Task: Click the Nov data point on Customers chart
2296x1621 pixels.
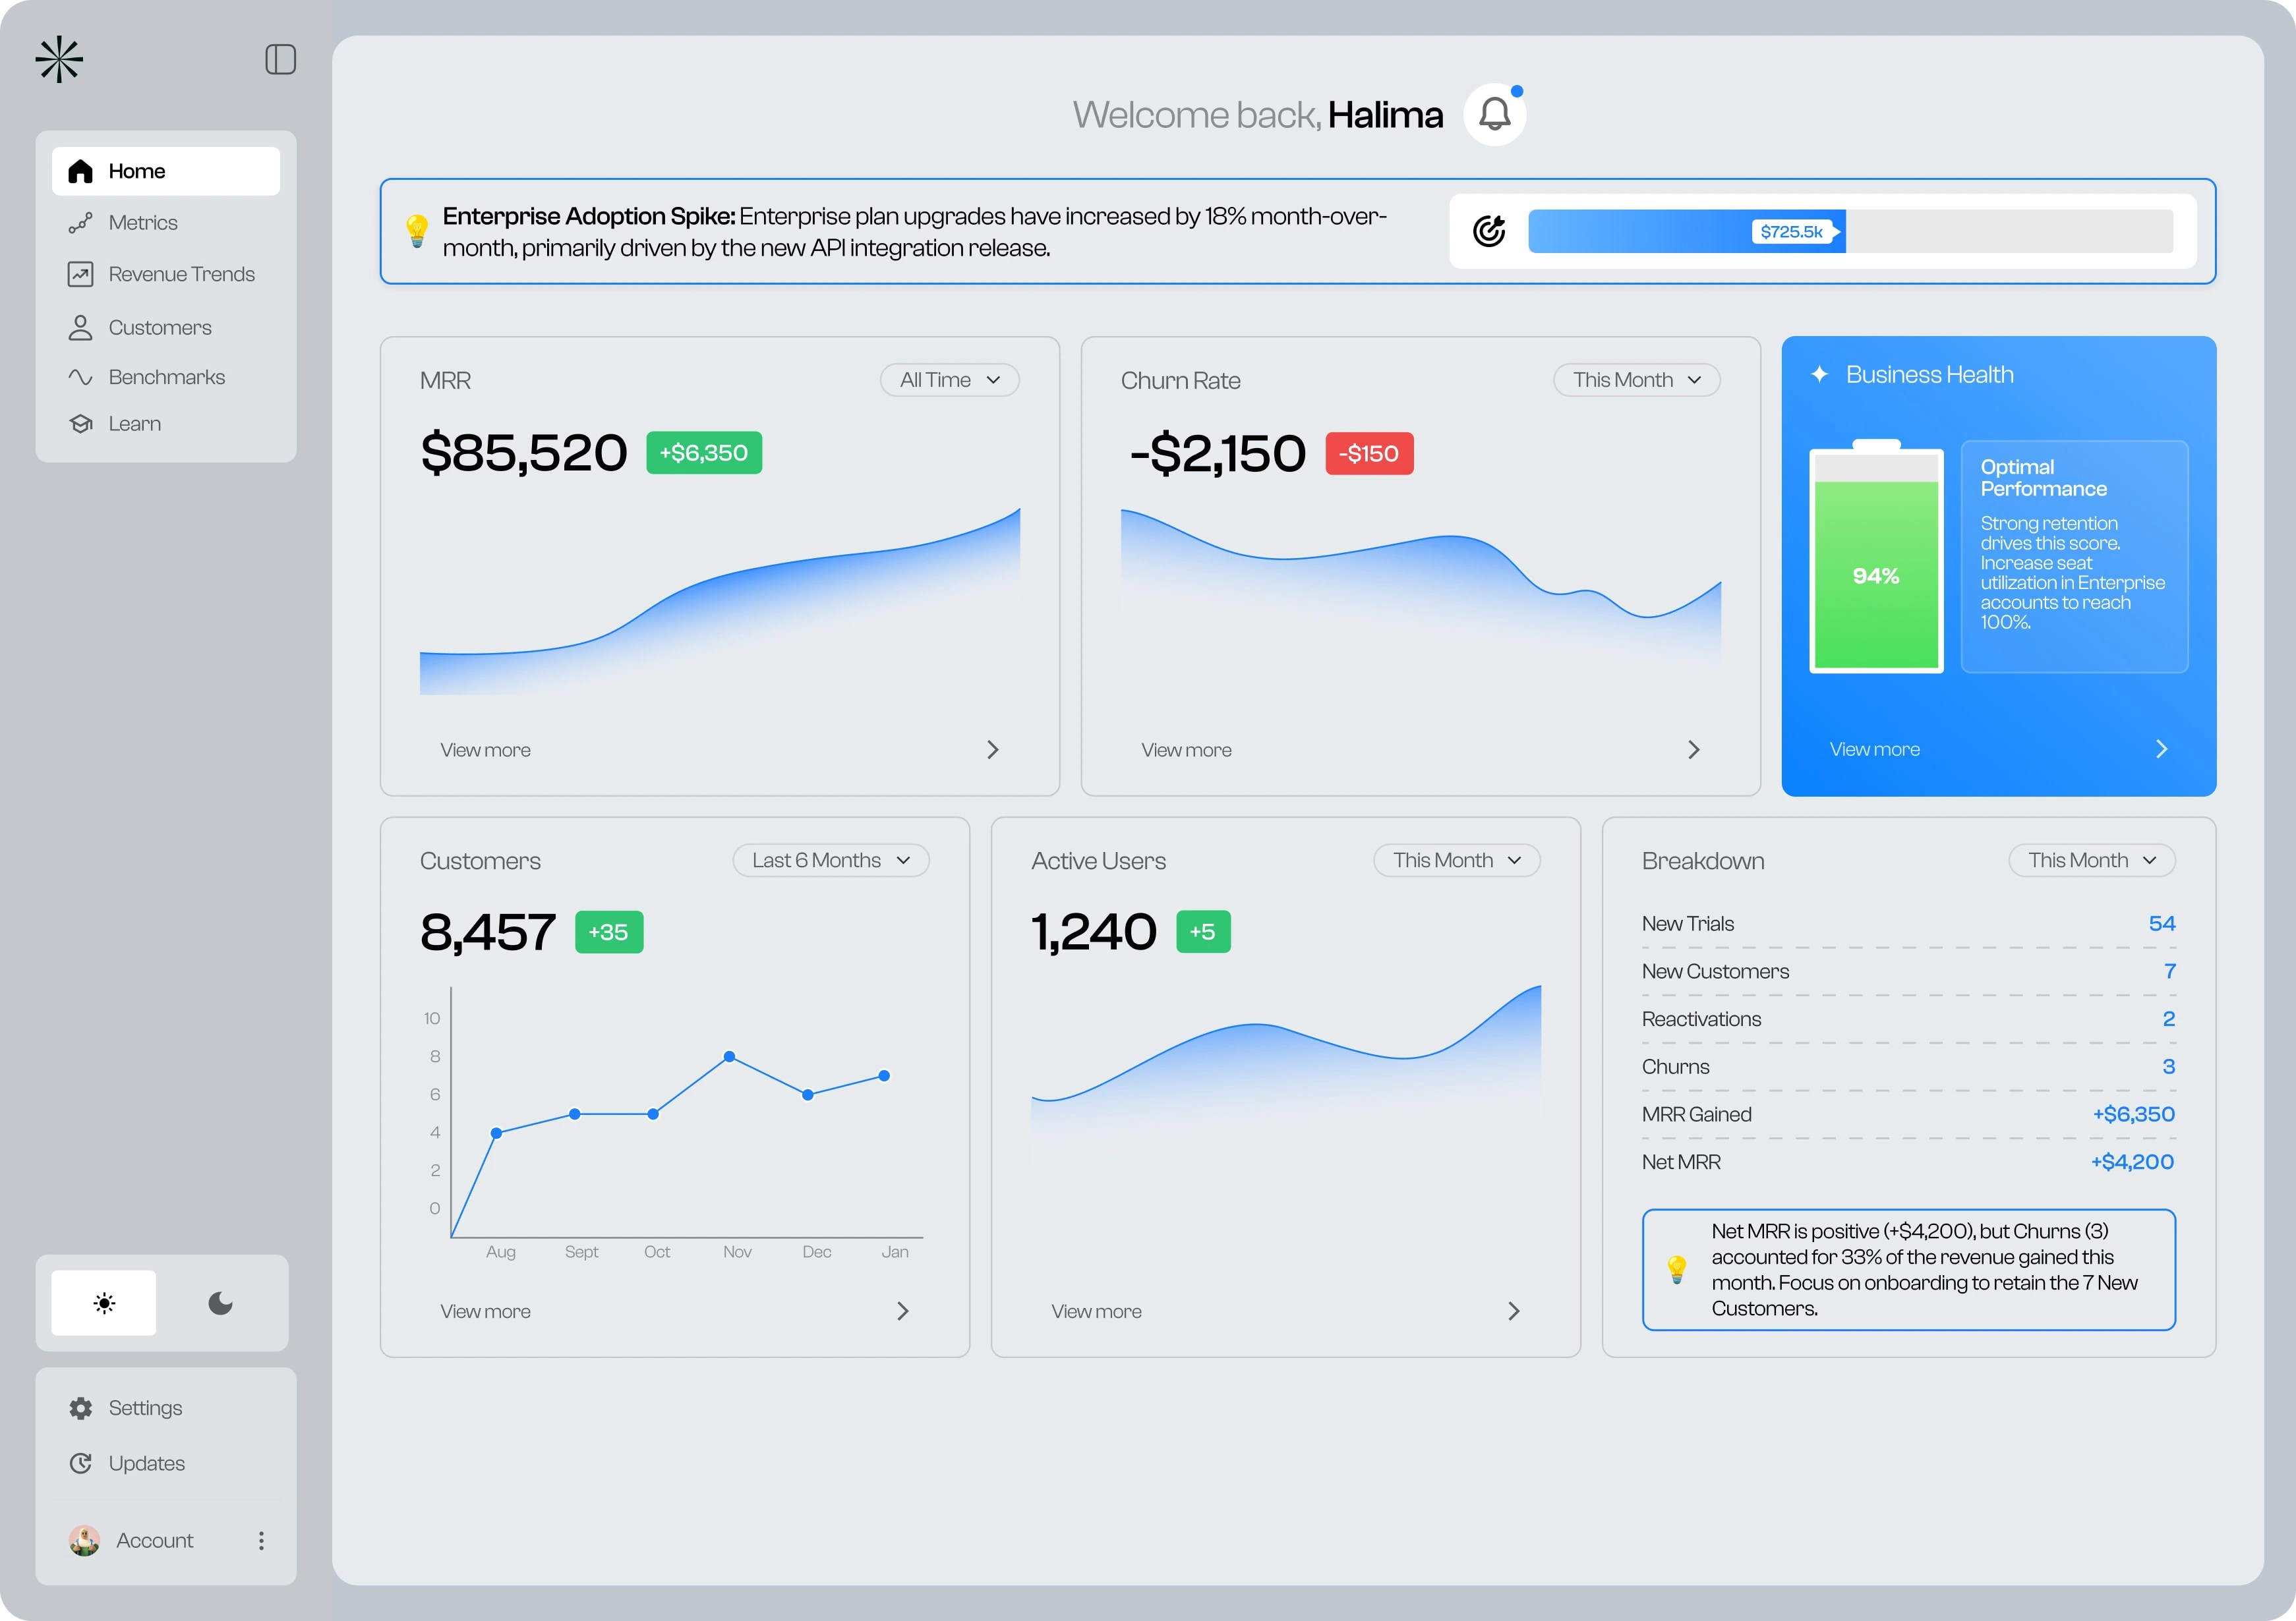Action: (729, 1056)
